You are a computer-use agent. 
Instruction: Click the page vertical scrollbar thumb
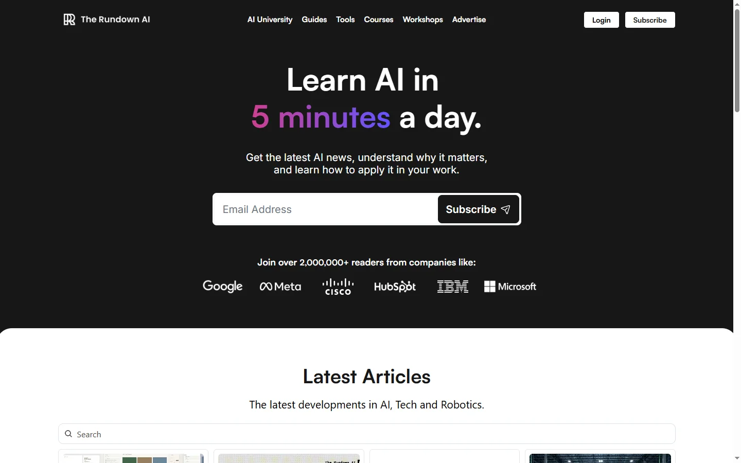click(x=737, y=60)
